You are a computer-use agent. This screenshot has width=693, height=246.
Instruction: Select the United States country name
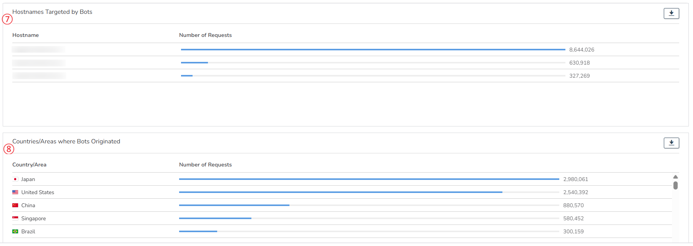(x=38, y=193)
